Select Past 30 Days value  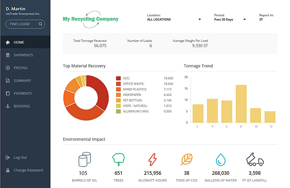(224, 19)
